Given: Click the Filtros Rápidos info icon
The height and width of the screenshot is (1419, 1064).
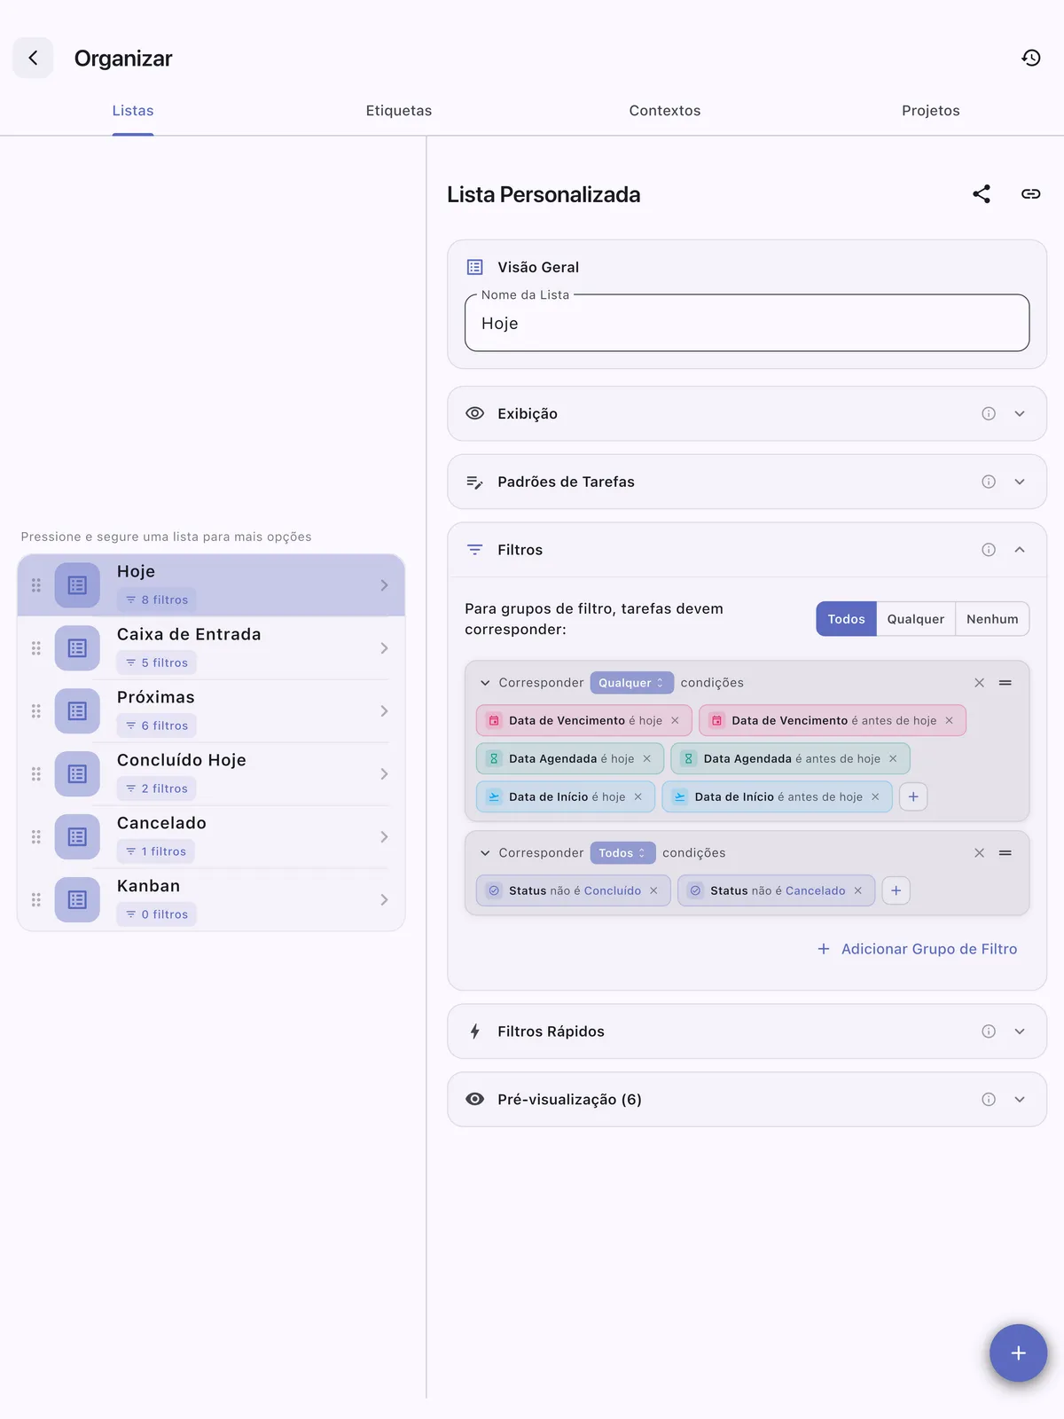Looking at the screenshot, I should (x=989, y=1031).
